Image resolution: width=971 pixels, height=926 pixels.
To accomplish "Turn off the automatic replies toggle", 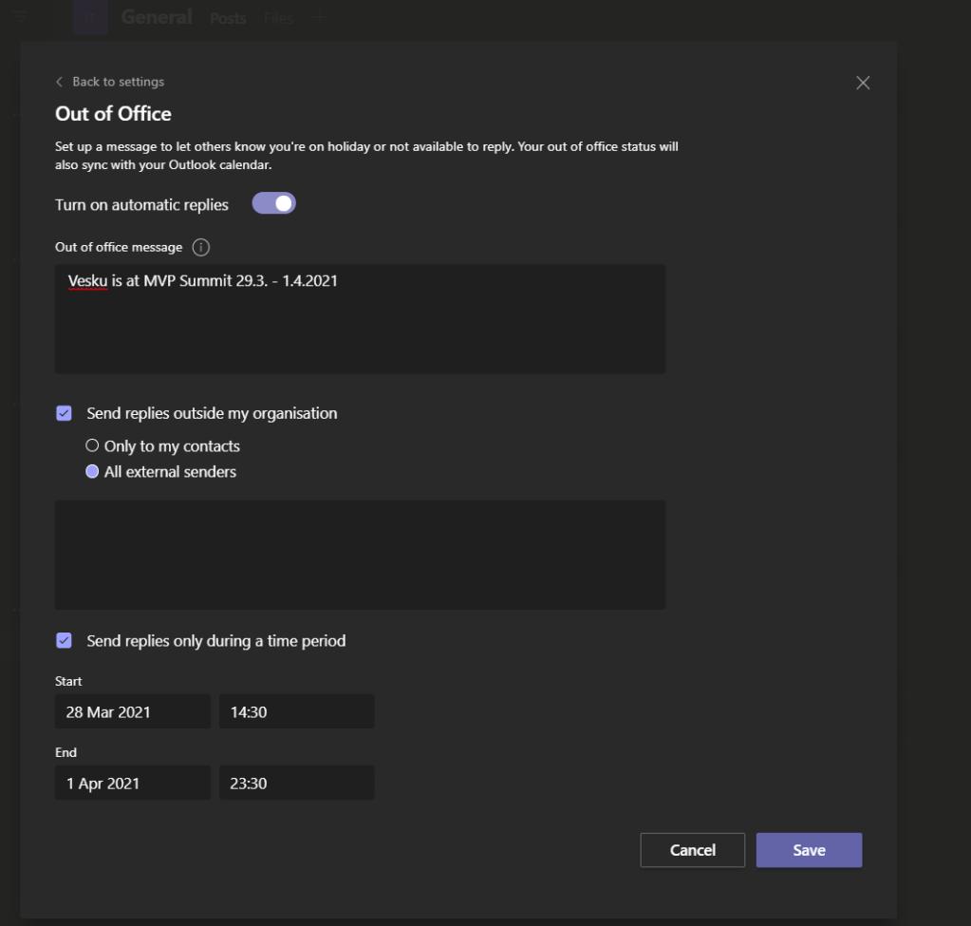I will click(273, 204).
